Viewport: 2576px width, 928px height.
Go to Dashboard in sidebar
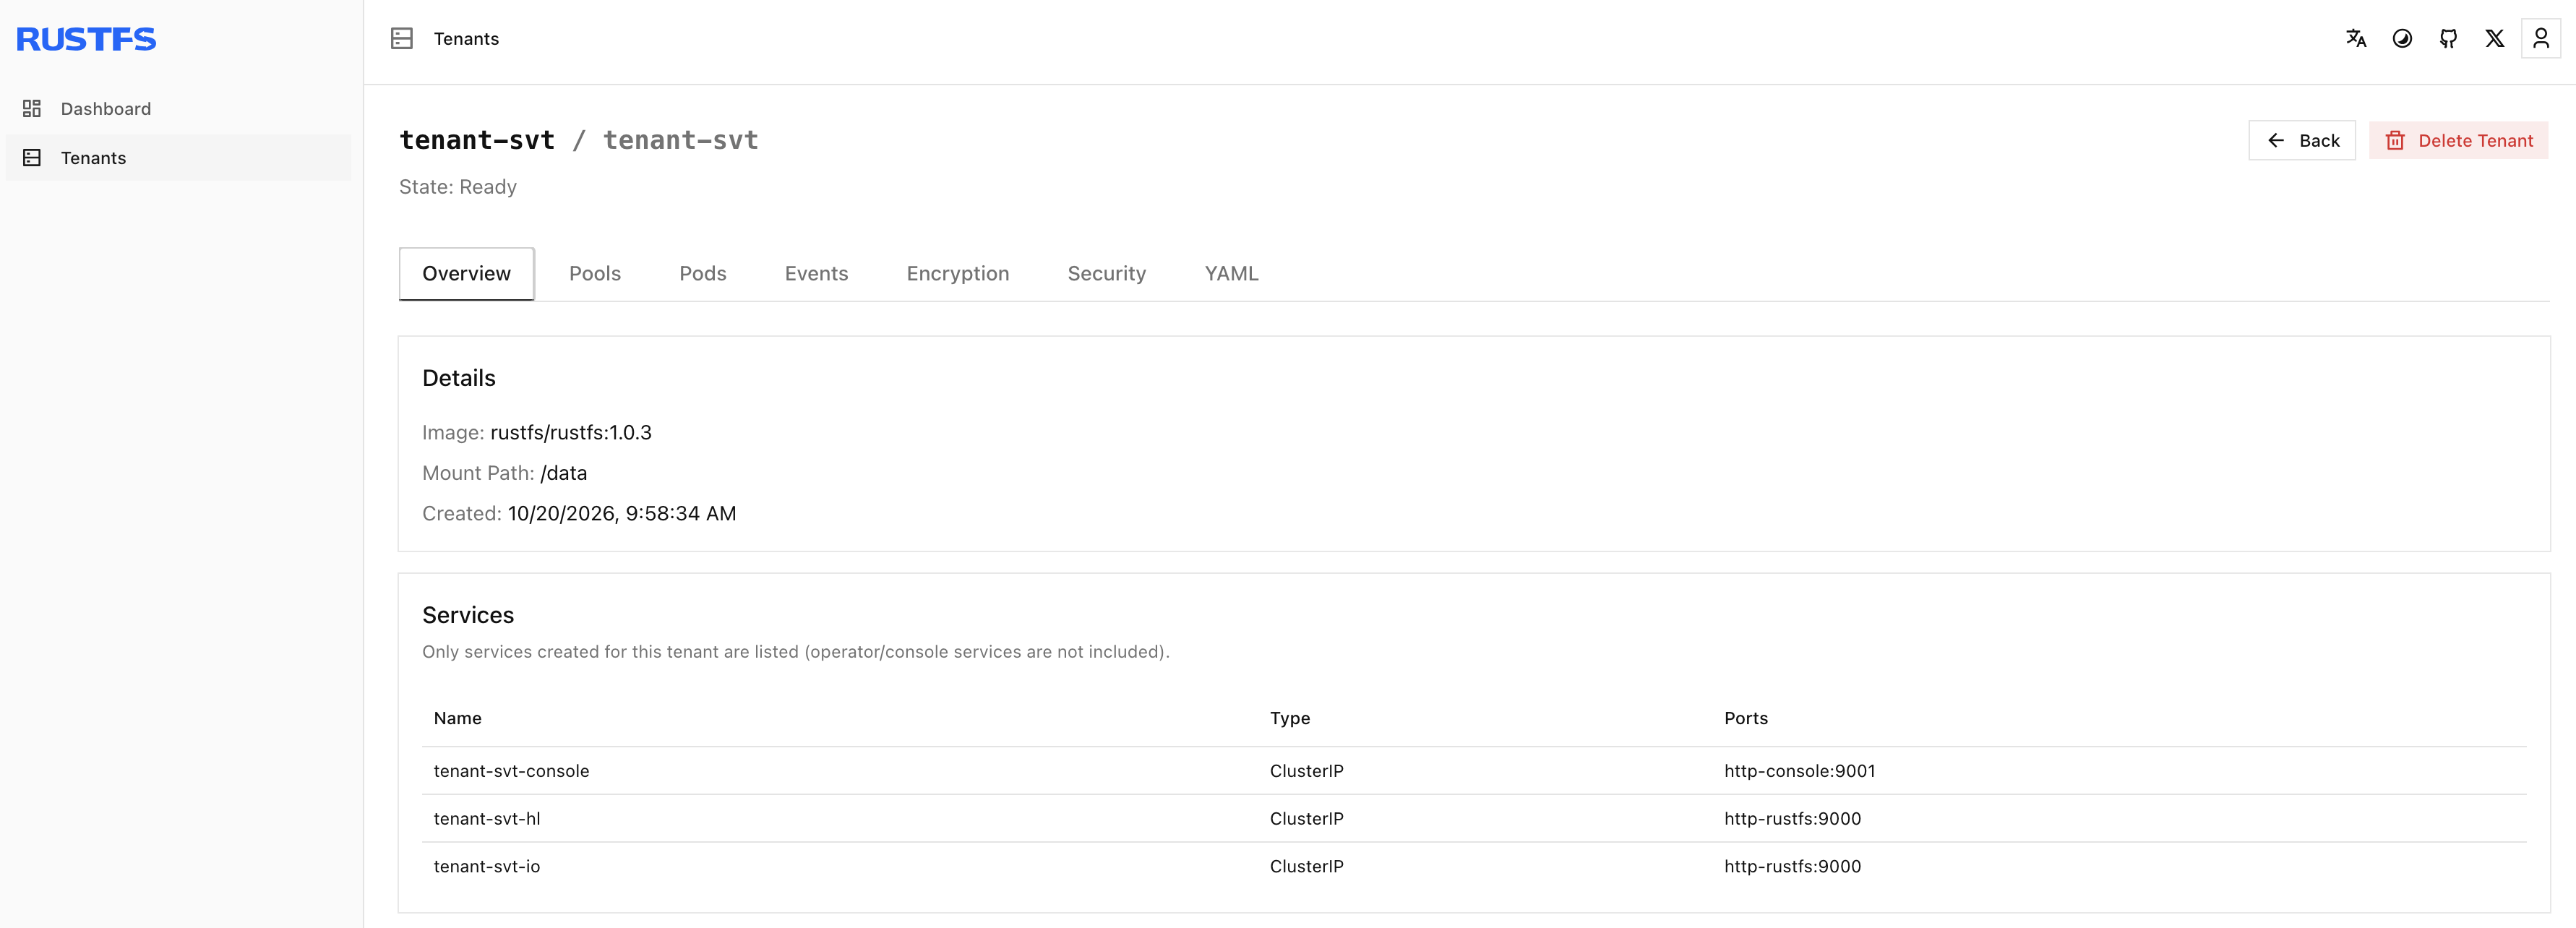[x=179, y=108]
